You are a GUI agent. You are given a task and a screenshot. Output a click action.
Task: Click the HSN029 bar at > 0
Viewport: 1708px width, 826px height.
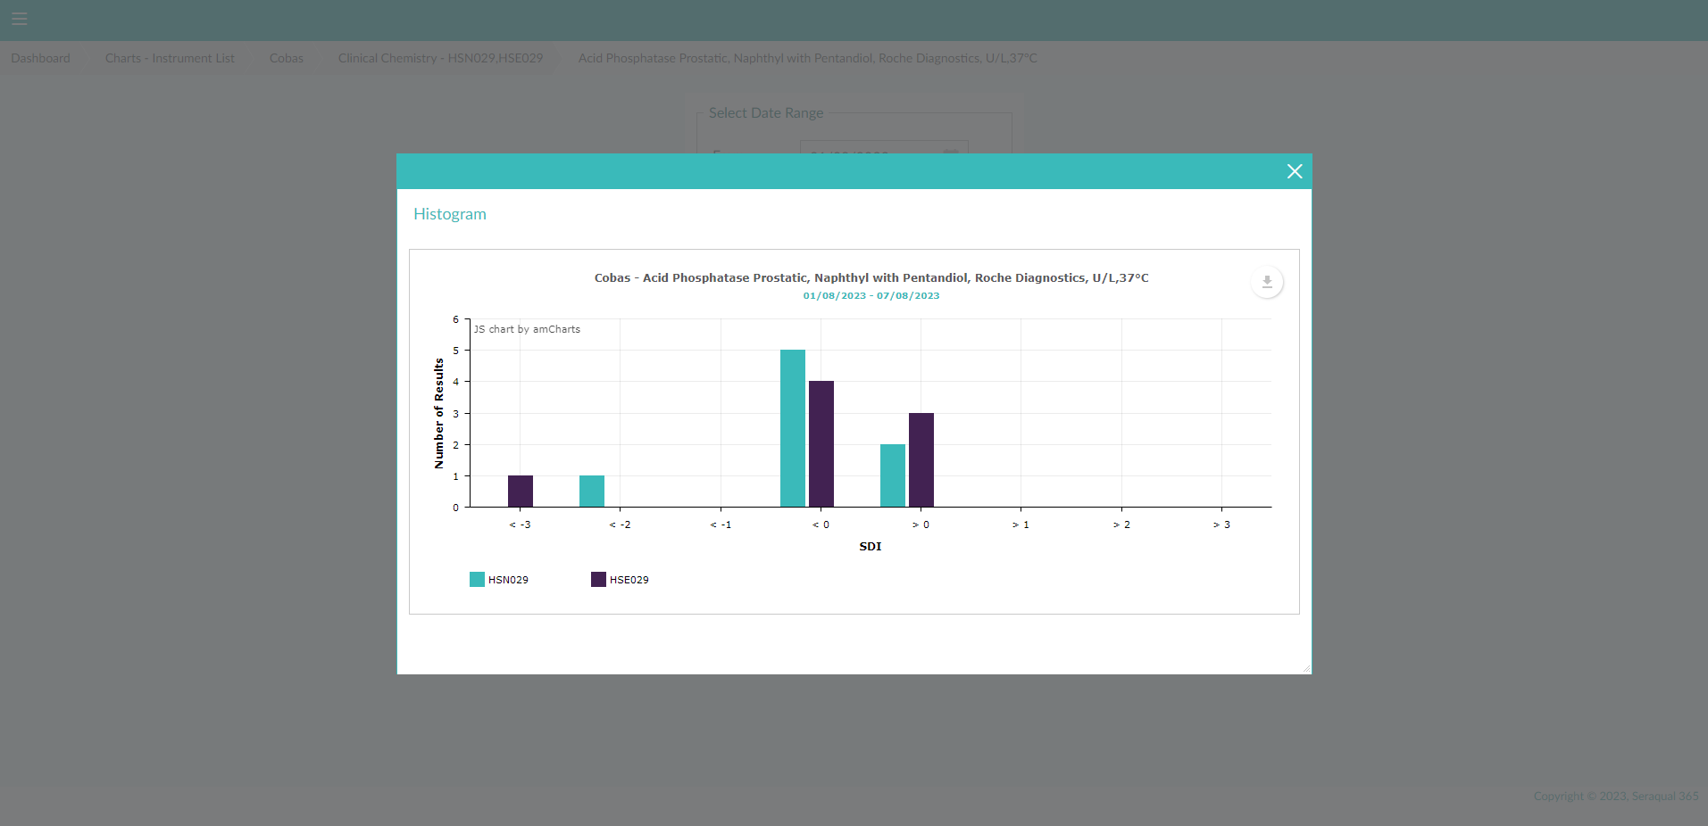pyautogui.click(x=893, y=475)
